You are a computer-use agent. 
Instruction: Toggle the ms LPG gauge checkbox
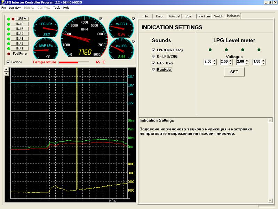(x=134, y=41)
